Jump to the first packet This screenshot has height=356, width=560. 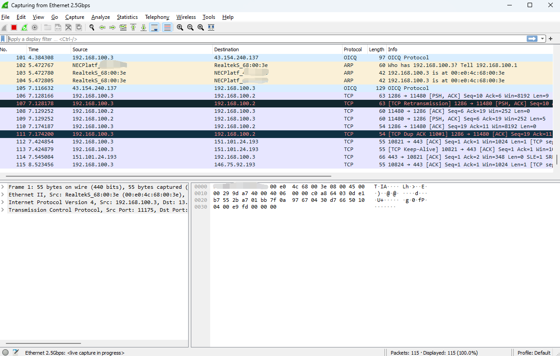click(133, 28)
